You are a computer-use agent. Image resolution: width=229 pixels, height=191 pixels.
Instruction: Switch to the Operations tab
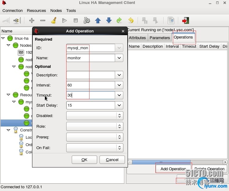tap(183, 37)
